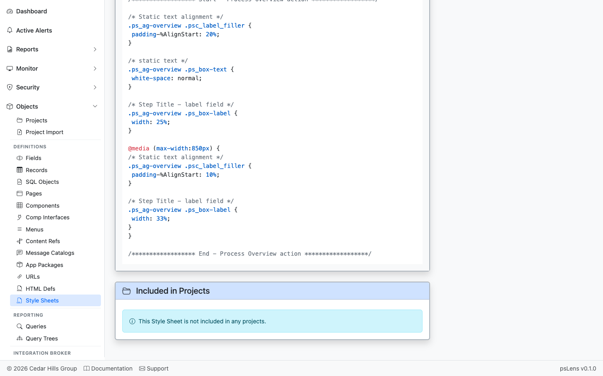Screen dimensions: 603x376
Task: Click the Queries magnifier icon
Action: (20, 326)
